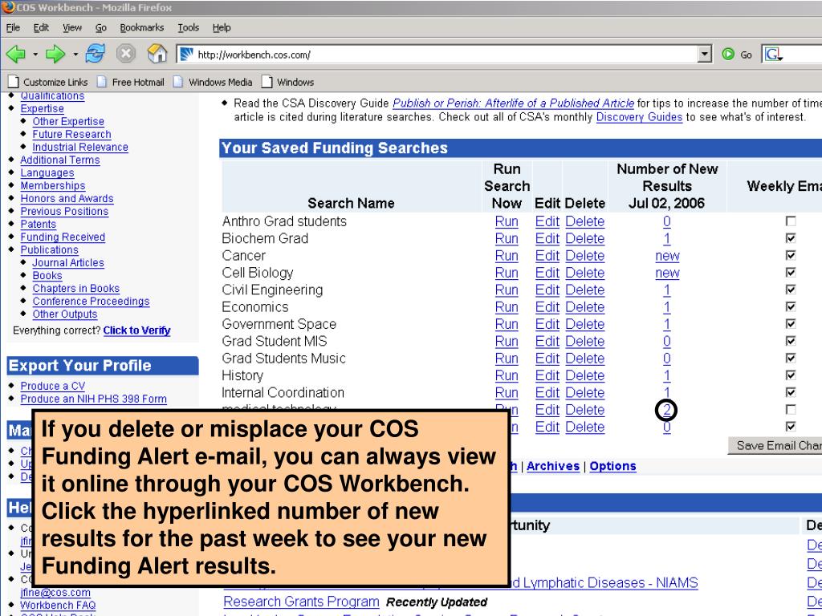822x616 pixels.
Task: Open the Windows Media bookmark
Action: click(213, 83)
